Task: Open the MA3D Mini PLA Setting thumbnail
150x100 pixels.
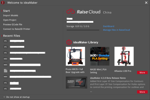Action: coord(100,56)
